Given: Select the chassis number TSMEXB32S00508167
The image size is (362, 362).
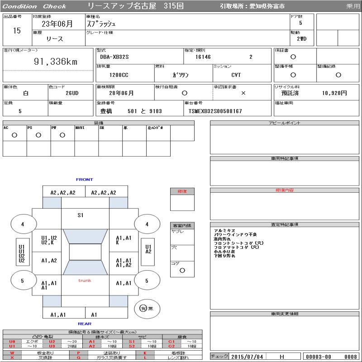Looking at the screenshot, I should pos(215,111).
